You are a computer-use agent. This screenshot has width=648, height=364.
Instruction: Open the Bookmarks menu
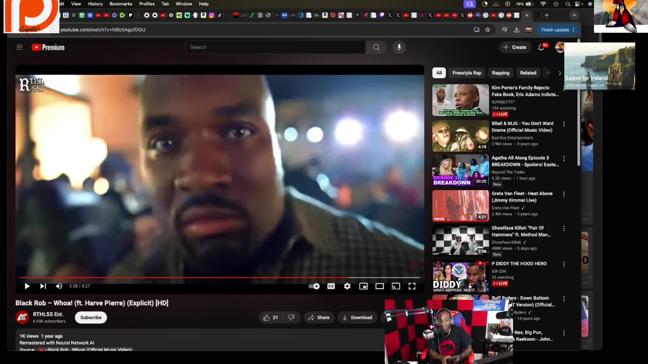pos(121,4)
